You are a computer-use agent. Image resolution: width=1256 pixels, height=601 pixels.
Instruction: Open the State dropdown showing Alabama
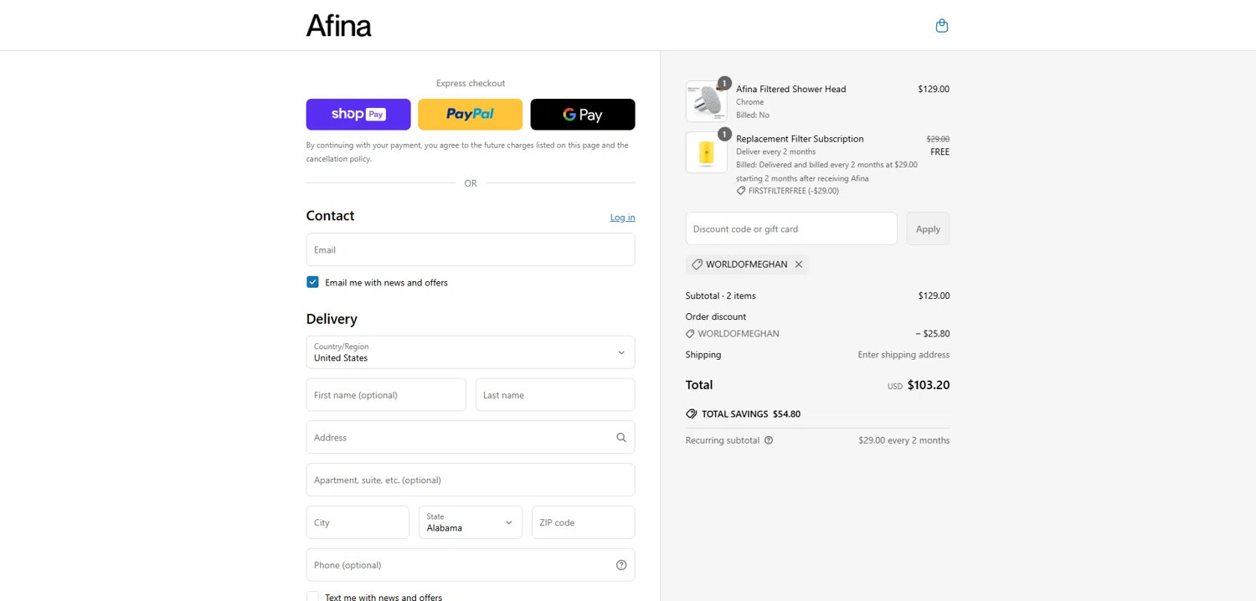[x=471, y=522]
